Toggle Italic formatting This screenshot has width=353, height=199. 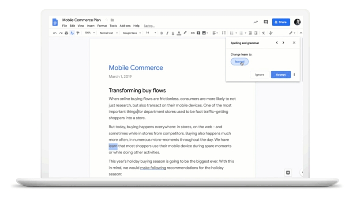coord(167,33)
